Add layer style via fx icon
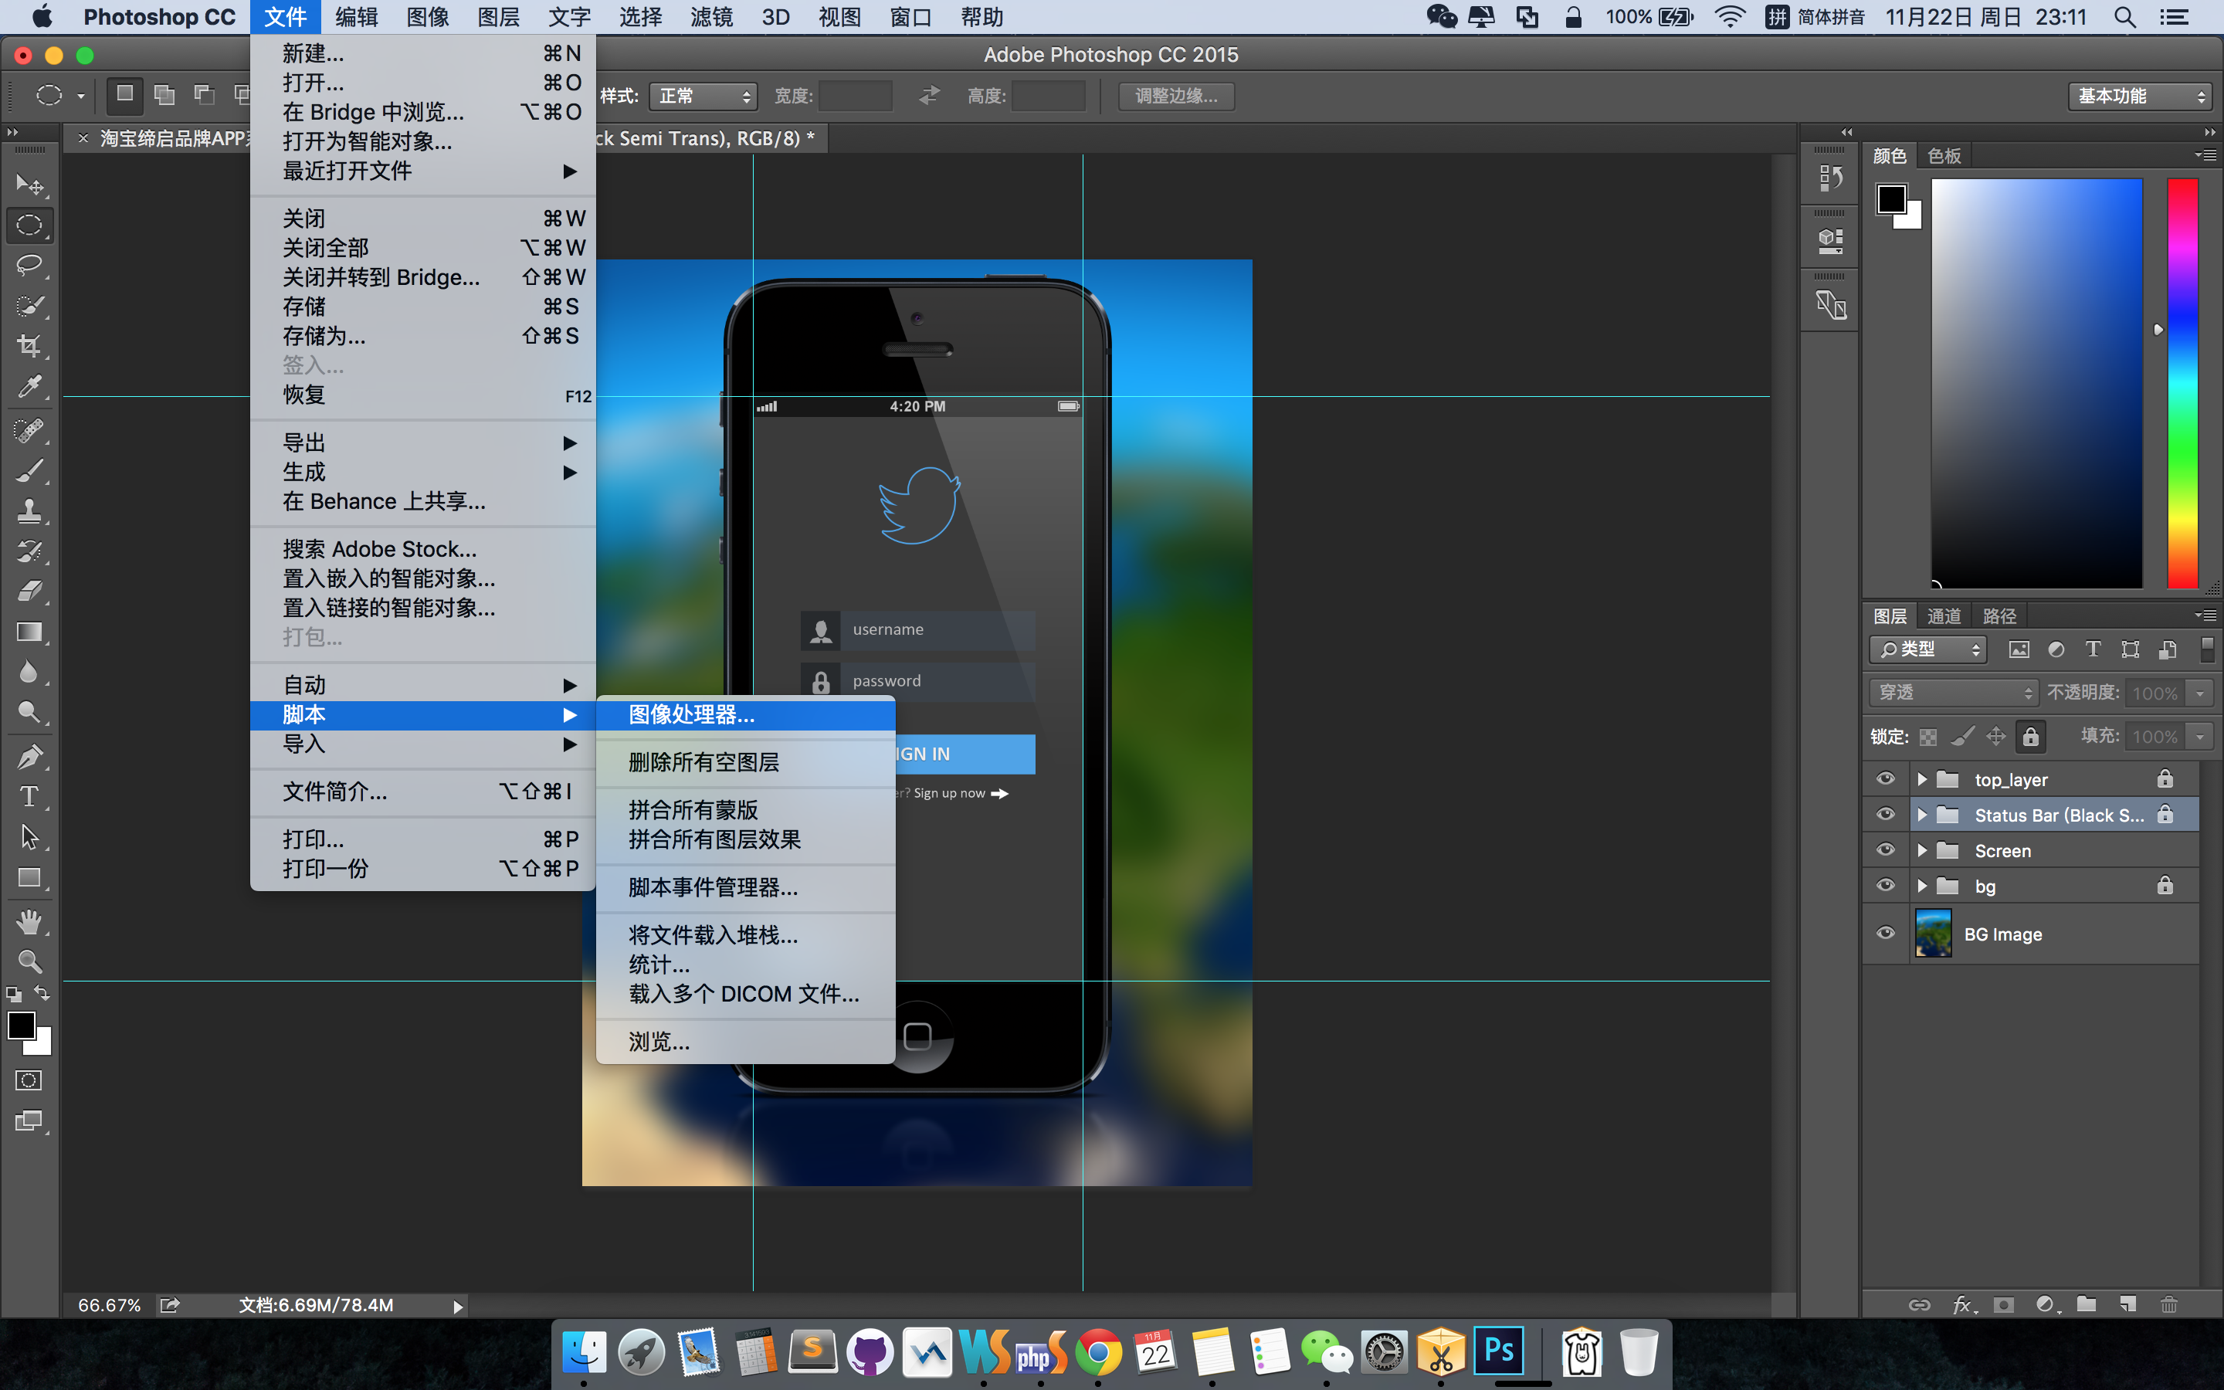 [1962, 1304]
